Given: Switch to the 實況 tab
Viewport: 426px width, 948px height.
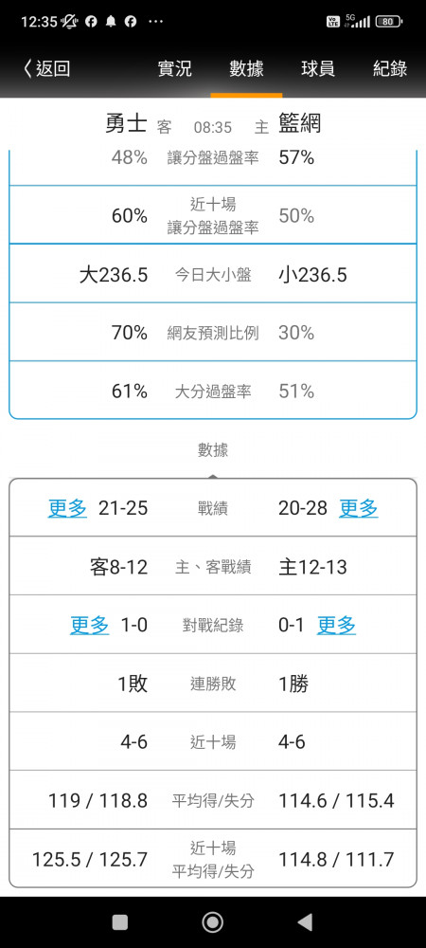Looking at the screenshot, I should point(174,68).
